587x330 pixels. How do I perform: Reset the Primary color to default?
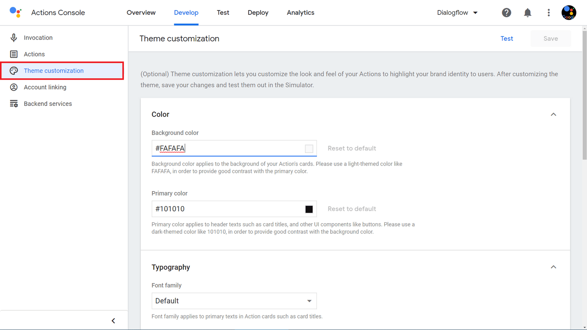pos(352,209)
